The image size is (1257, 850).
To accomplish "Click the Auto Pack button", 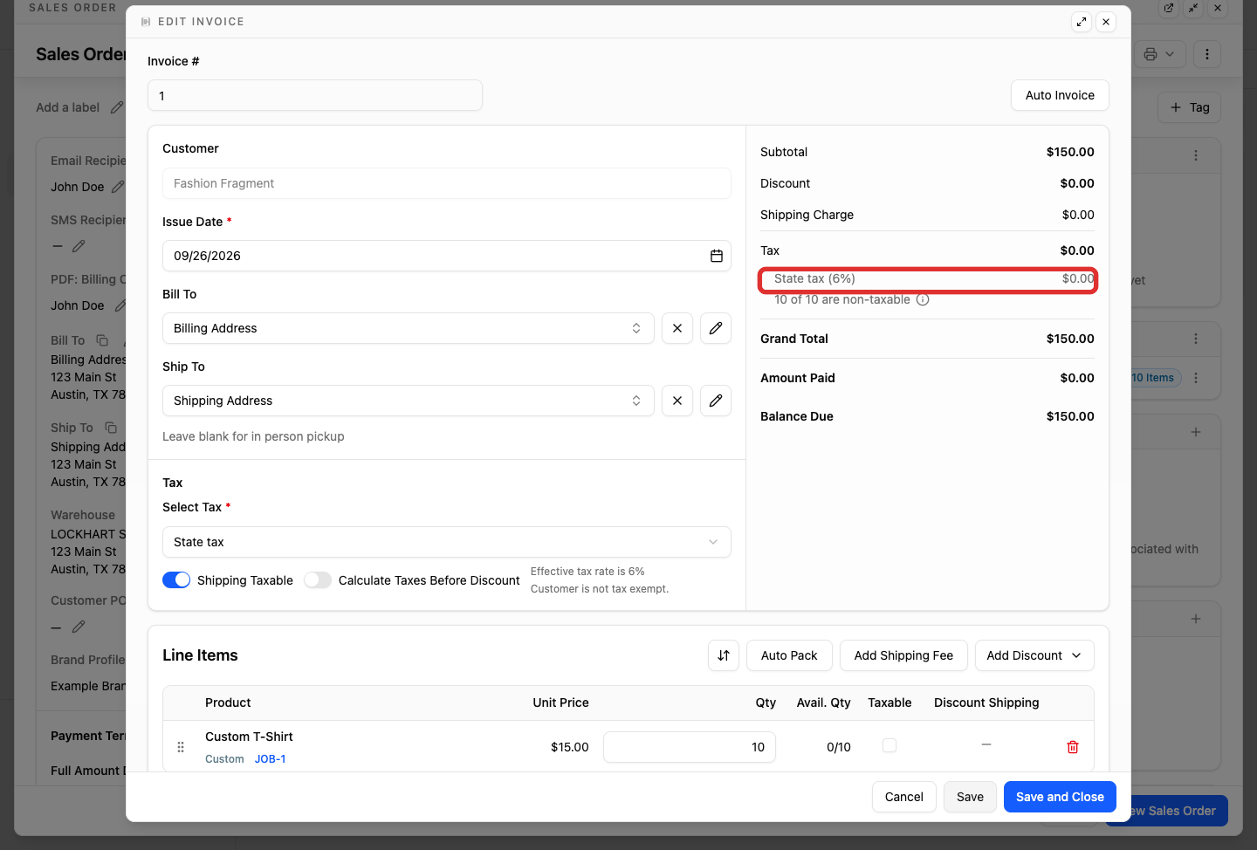I will (789, 655).
